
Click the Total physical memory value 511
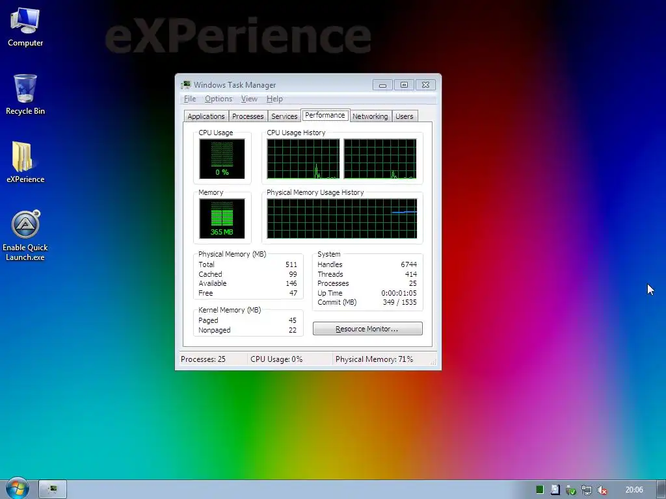tap(291, 264)
